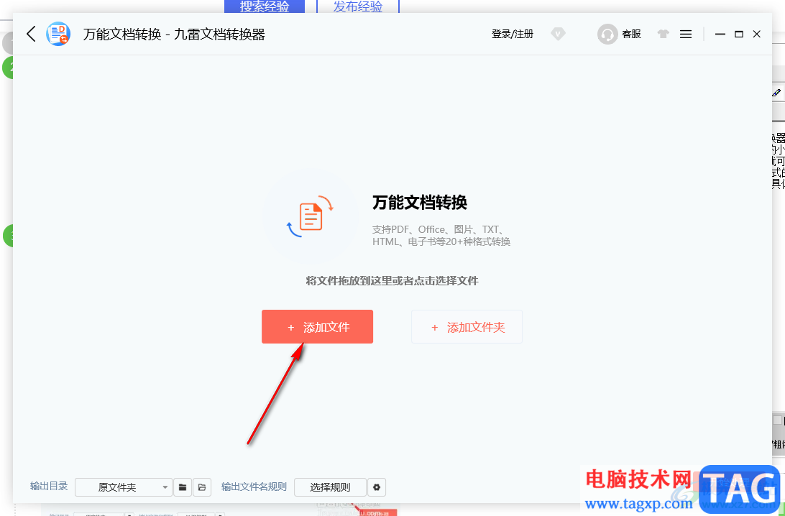Click the document conversion center icon
The image size is (785, 516).
pyautogui.click(x=311, y=216)
